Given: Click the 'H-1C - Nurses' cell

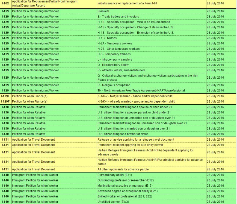Looking at the screenshot, I should [x=152, y=38].
